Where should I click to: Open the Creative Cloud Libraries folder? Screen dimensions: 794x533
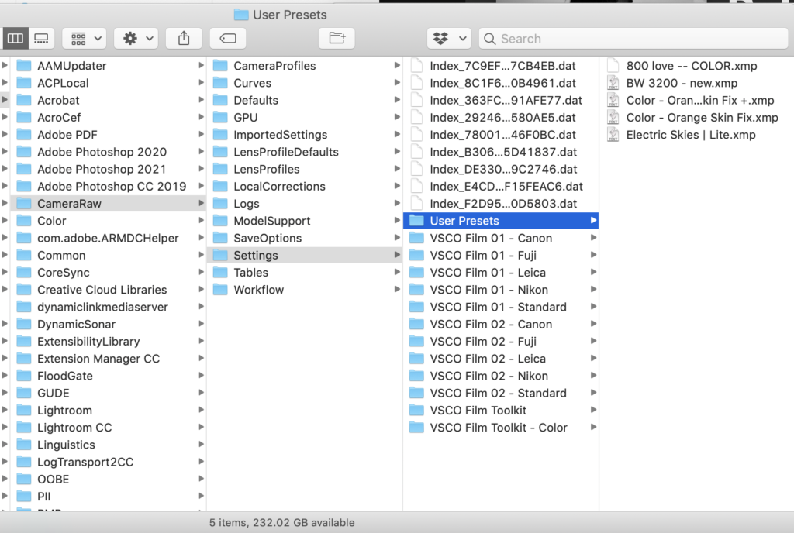102,290
